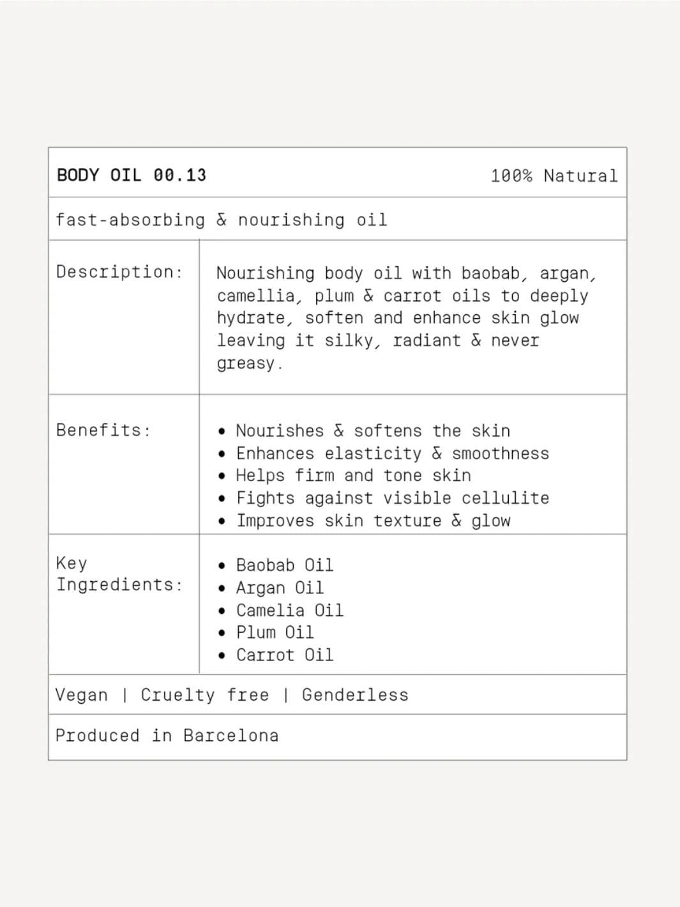Select Camelia Oil in the ingredients list
This screenshot has height=907, width=680.
pos(289,610)
